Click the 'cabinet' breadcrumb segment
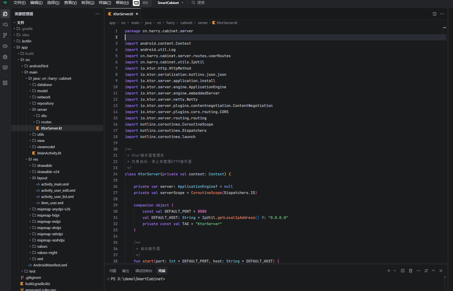Viewport: 453px width, 291px height. point(186,23)
